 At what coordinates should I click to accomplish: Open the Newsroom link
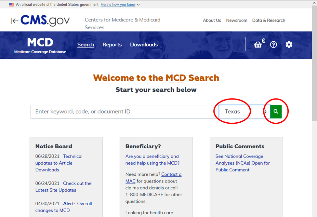tap(237, 20)
